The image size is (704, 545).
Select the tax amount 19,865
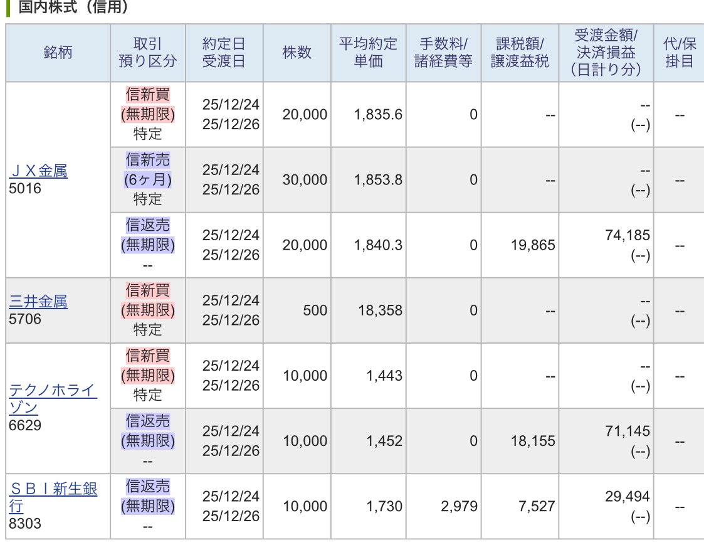click(x=533, y=245)
